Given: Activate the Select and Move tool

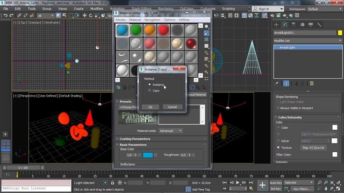Looking at the screenshot, I should 84,16.
